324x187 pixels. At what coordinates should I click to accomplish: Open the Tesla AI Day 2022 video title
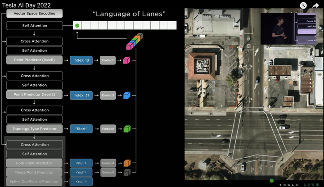click(x=27, y=5)
